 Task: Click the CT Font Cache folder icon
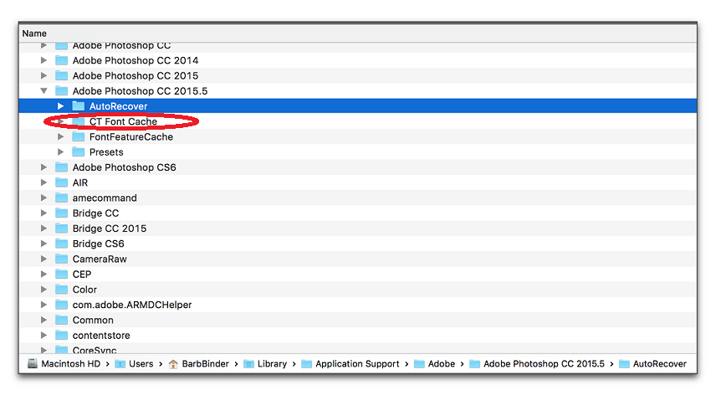tap(79, 121)
